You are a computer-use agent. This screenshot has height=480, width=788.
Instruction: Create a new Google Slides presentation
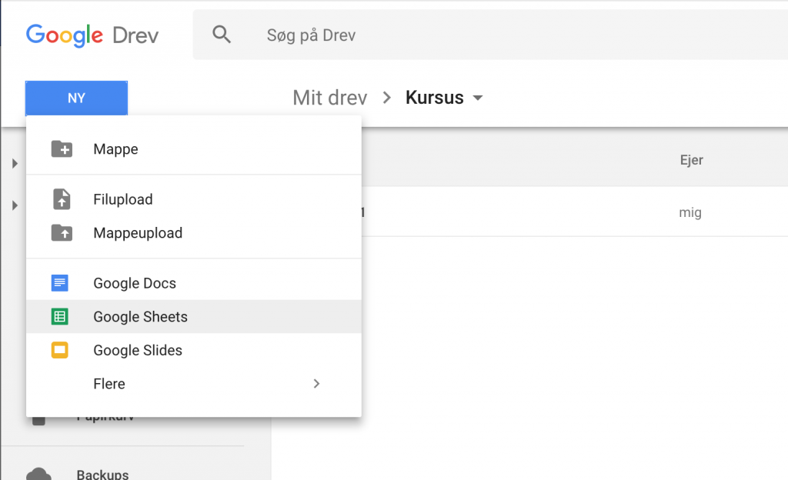(193, 351)
